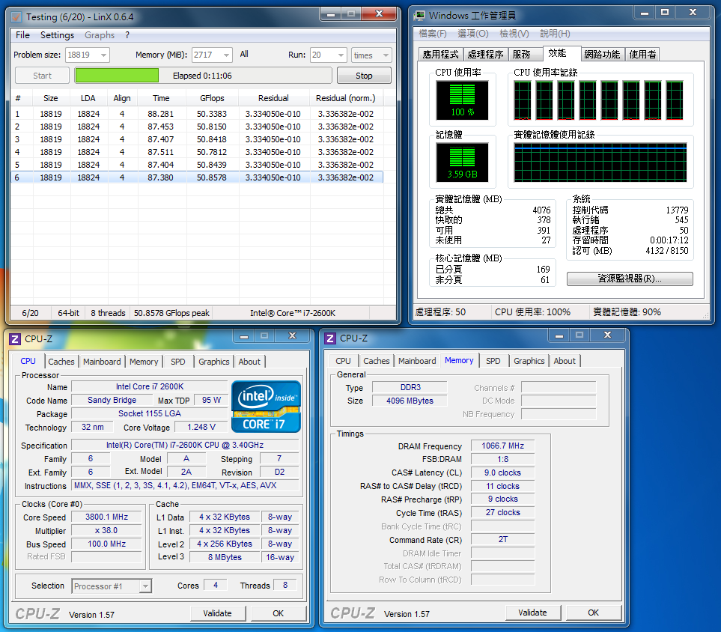
Task: Open Caches tab in right CPU-Z window
Action: [377, 361]
